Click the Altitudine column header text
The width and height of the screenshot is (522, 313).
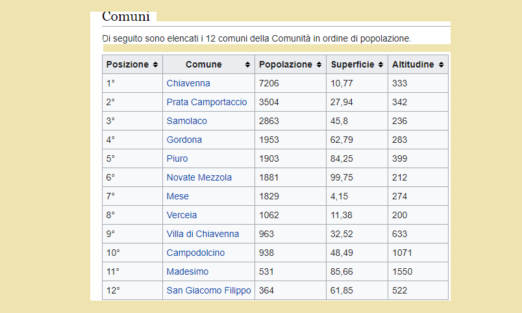(413, 64)
